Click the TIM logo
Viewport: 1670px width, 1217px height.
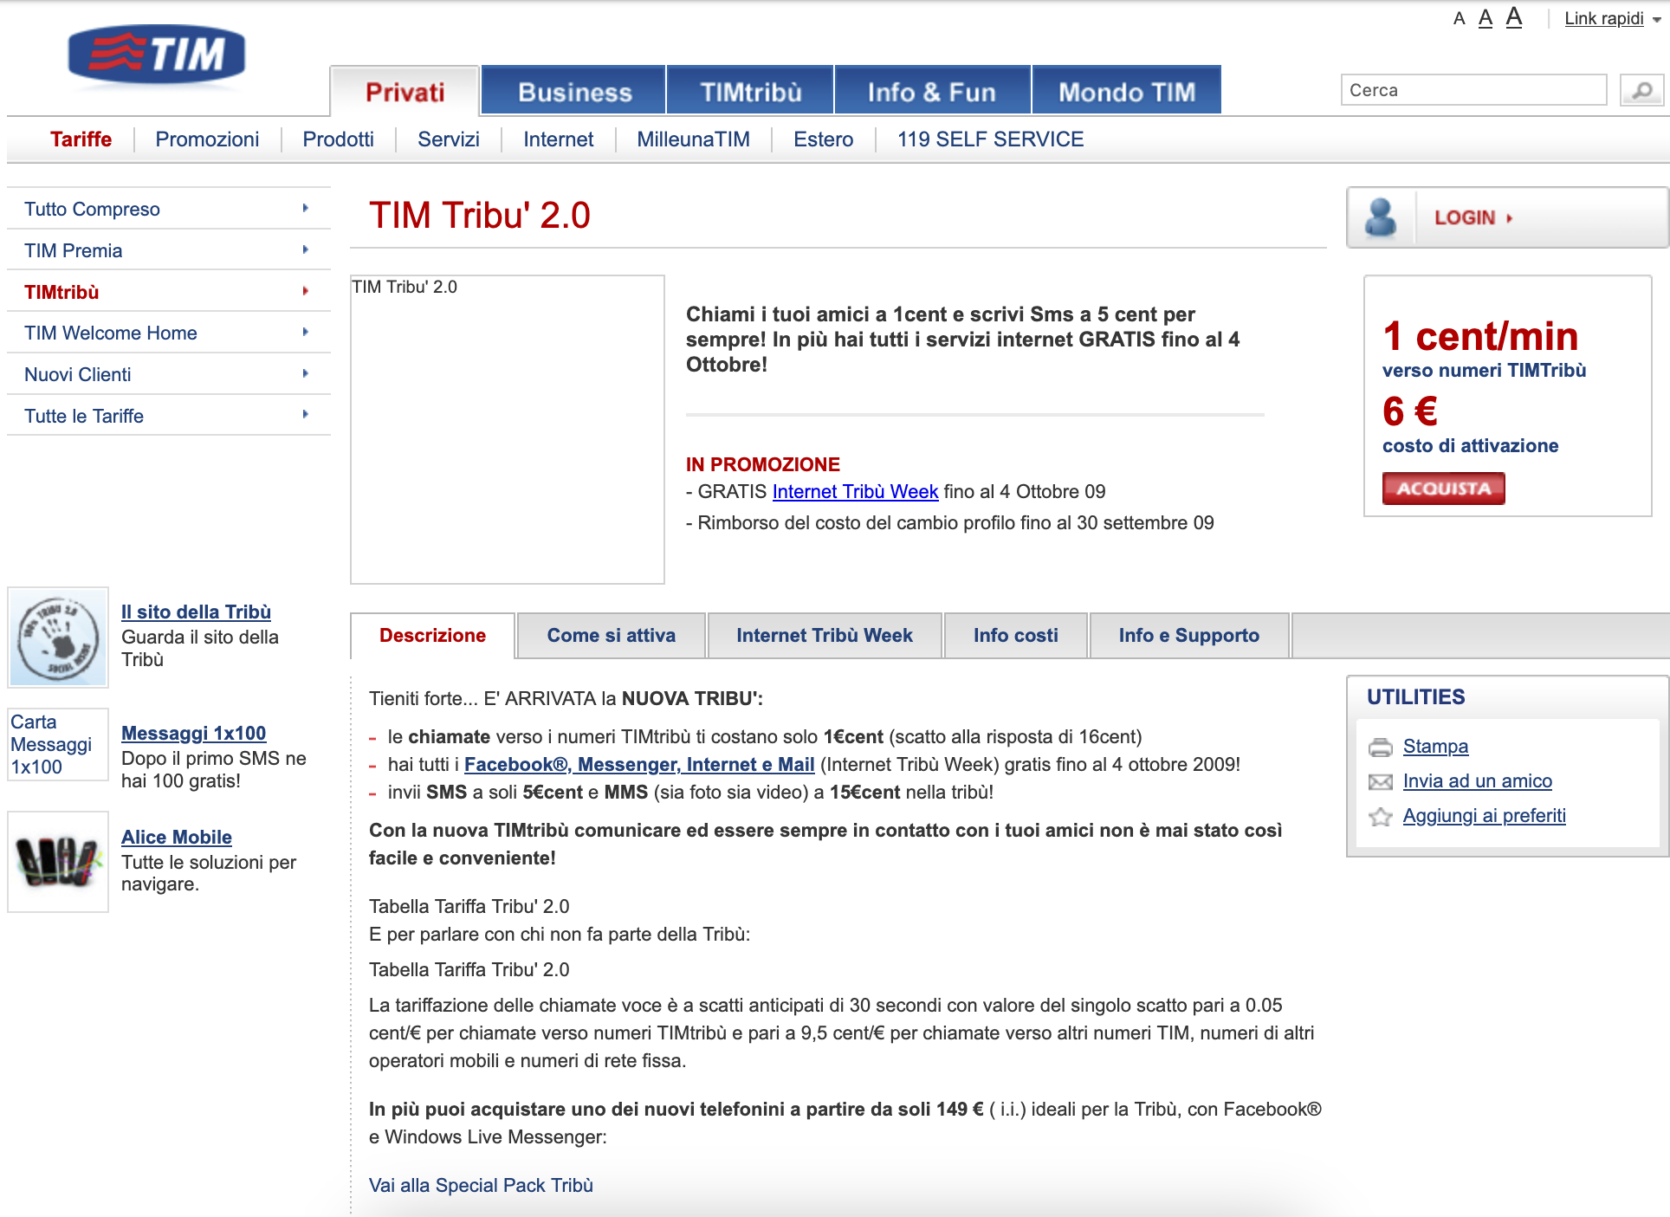157,55
